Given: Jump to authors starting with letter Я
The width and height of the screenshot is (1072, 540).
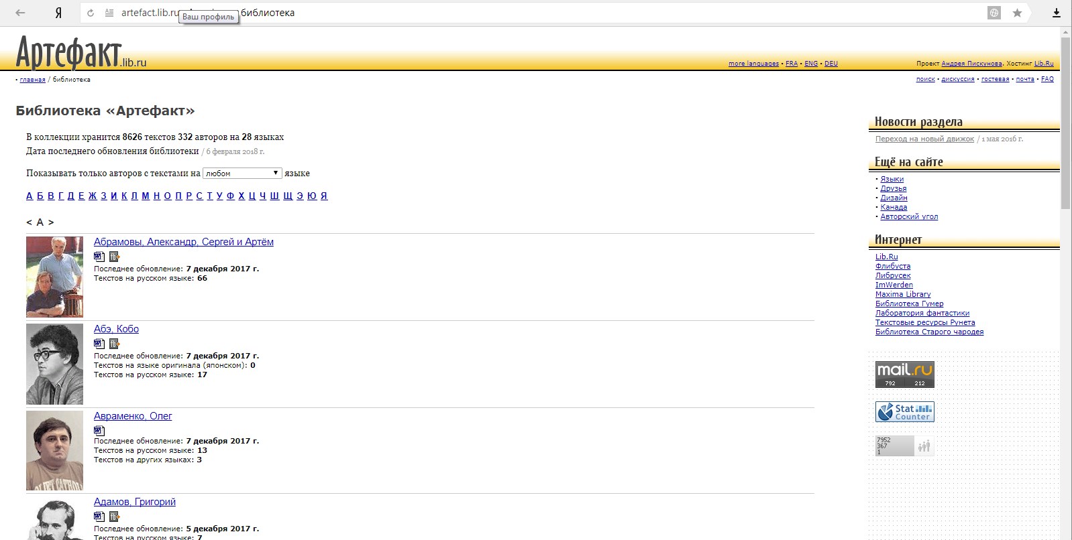Looking at the screenshot, I should tap(324, 196).
